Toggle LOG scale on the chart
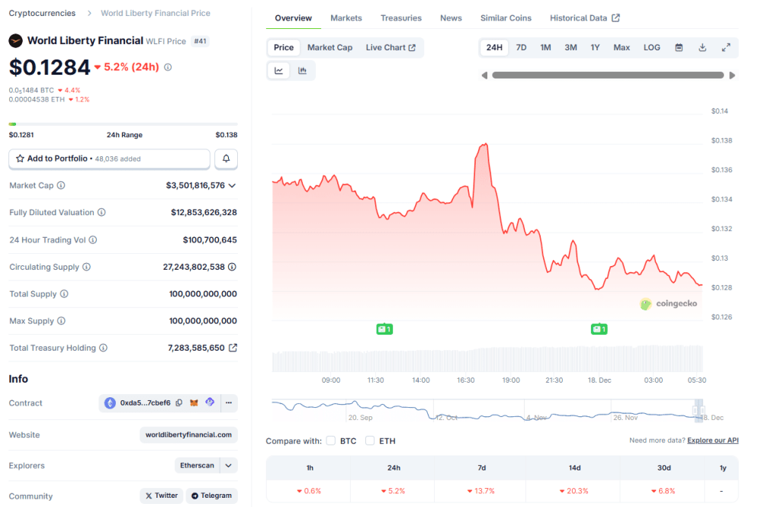 tap(651, 47)
